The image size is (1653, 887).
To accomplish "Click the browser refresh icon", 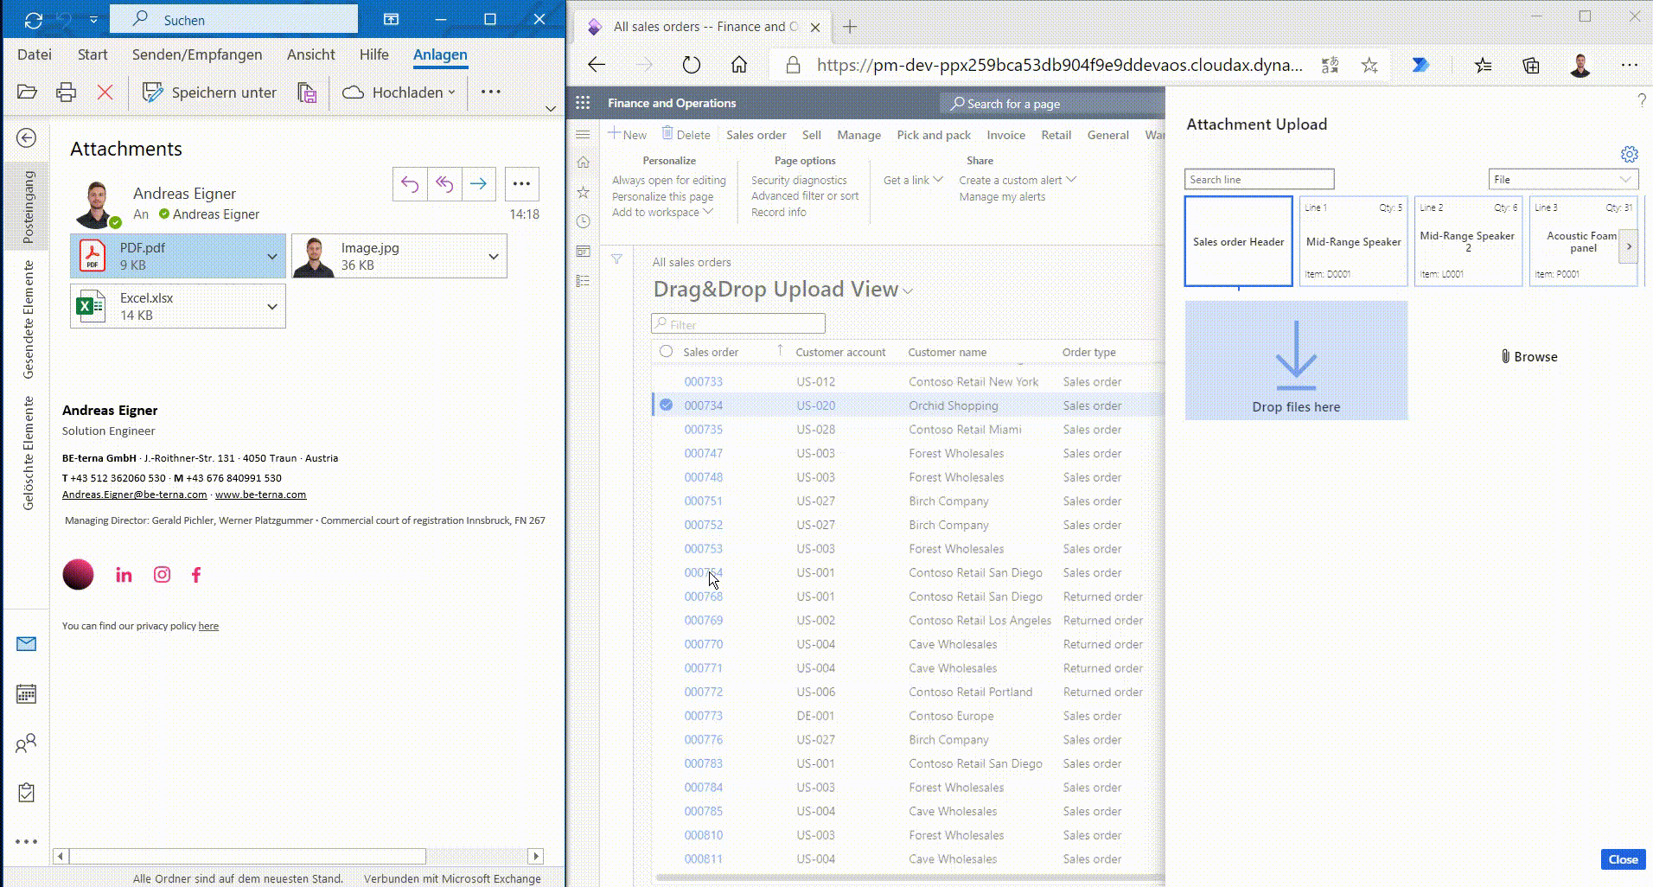I will (691, 65).
